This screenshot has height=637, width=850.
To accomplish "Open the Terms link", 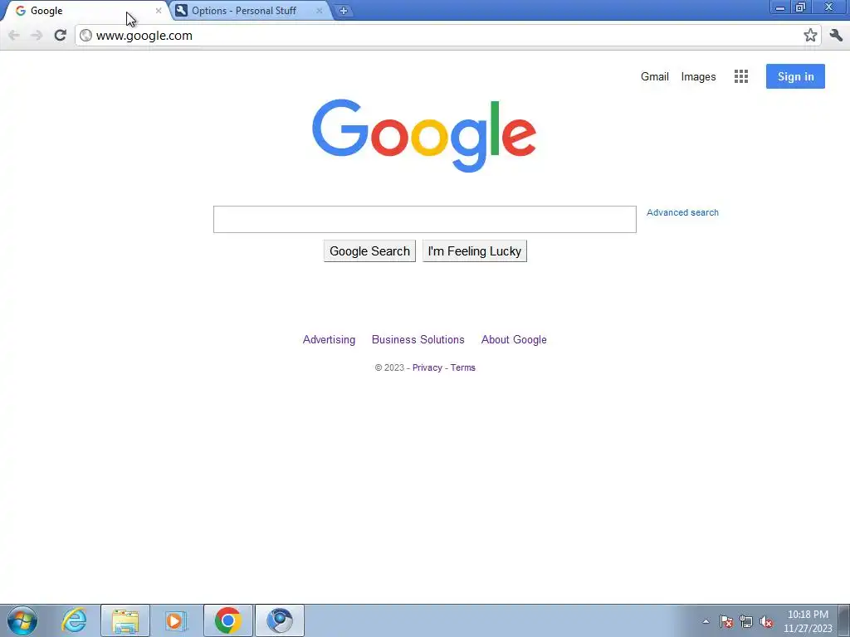I will 463,367.
